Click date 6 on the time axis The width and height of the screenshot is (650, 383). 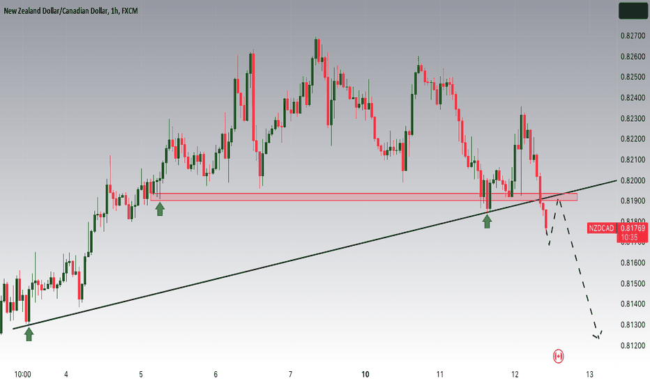(216, 375)
